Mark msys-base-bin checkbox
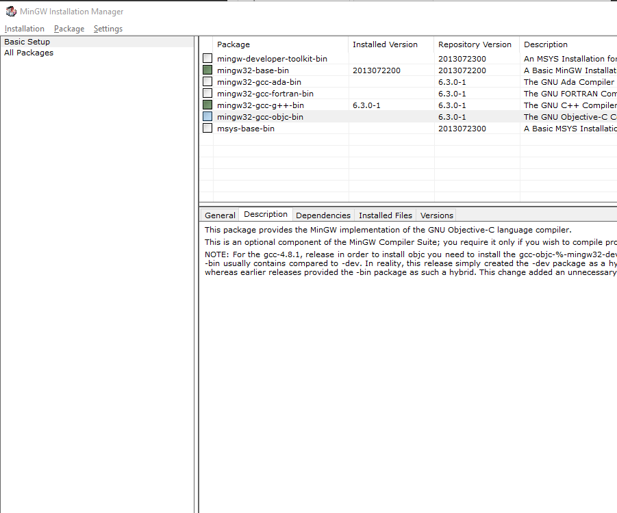Viewport: 617px width, 513px height. [x=207, y=128]
